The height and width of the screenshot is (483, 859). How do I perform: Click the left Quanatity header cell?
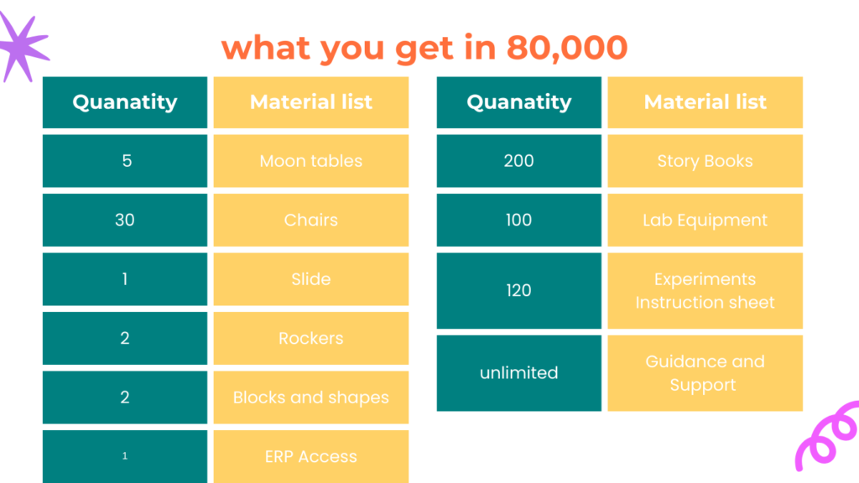pos(125,102)
